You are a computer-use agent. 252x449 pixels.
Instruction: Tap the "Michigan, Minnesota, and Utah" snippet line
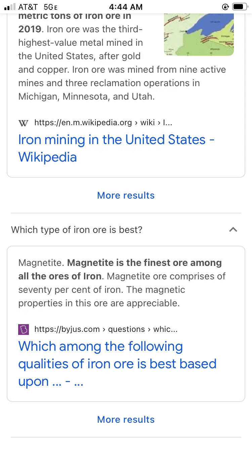86,97
